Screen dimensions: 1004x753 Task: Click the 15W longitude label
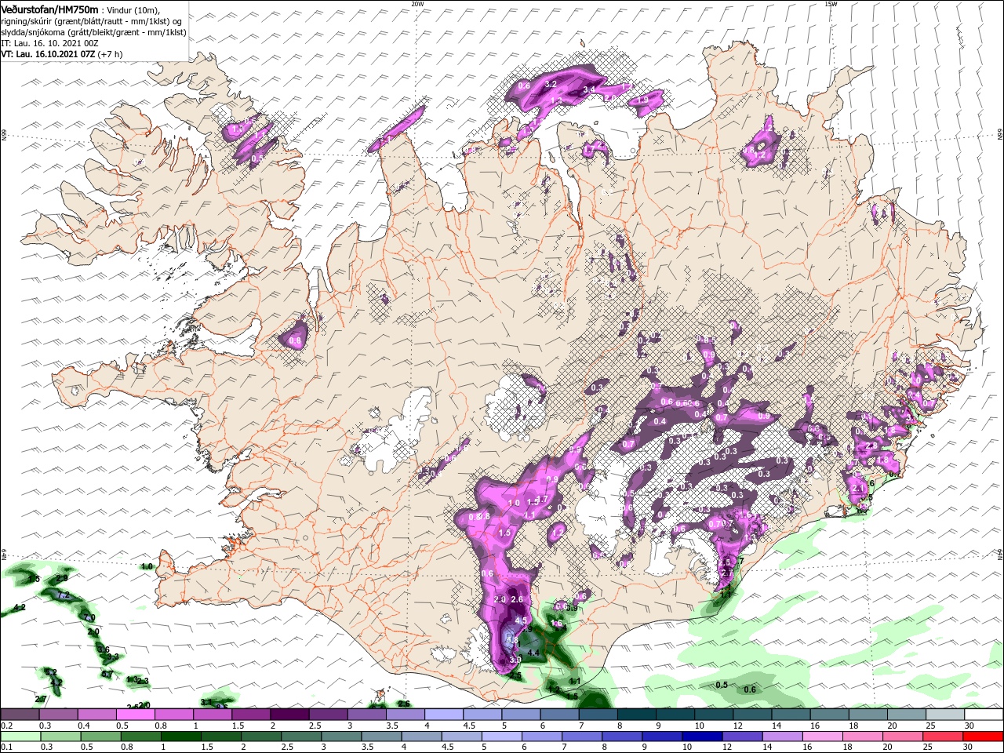[x=830, y=4]
